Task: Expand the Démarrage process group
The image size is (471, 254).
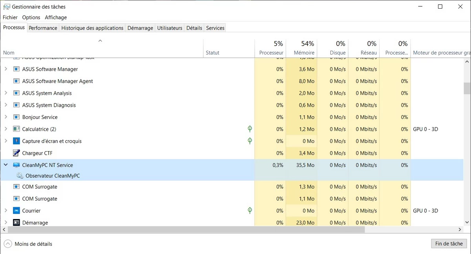Action: point(5,223)
